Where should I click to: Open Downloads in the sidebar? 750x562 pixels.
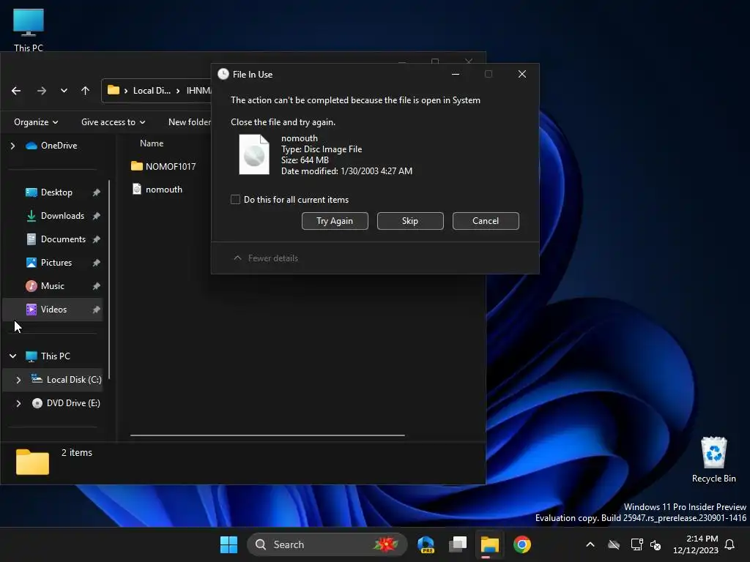tap(62, 216)
